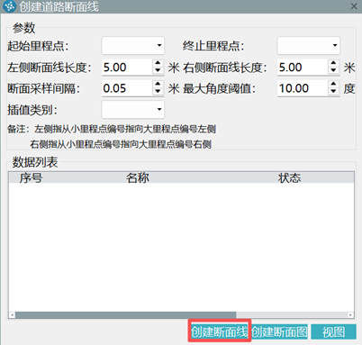
Task: Click the 序号 column header
Action: tap(32, 178)
